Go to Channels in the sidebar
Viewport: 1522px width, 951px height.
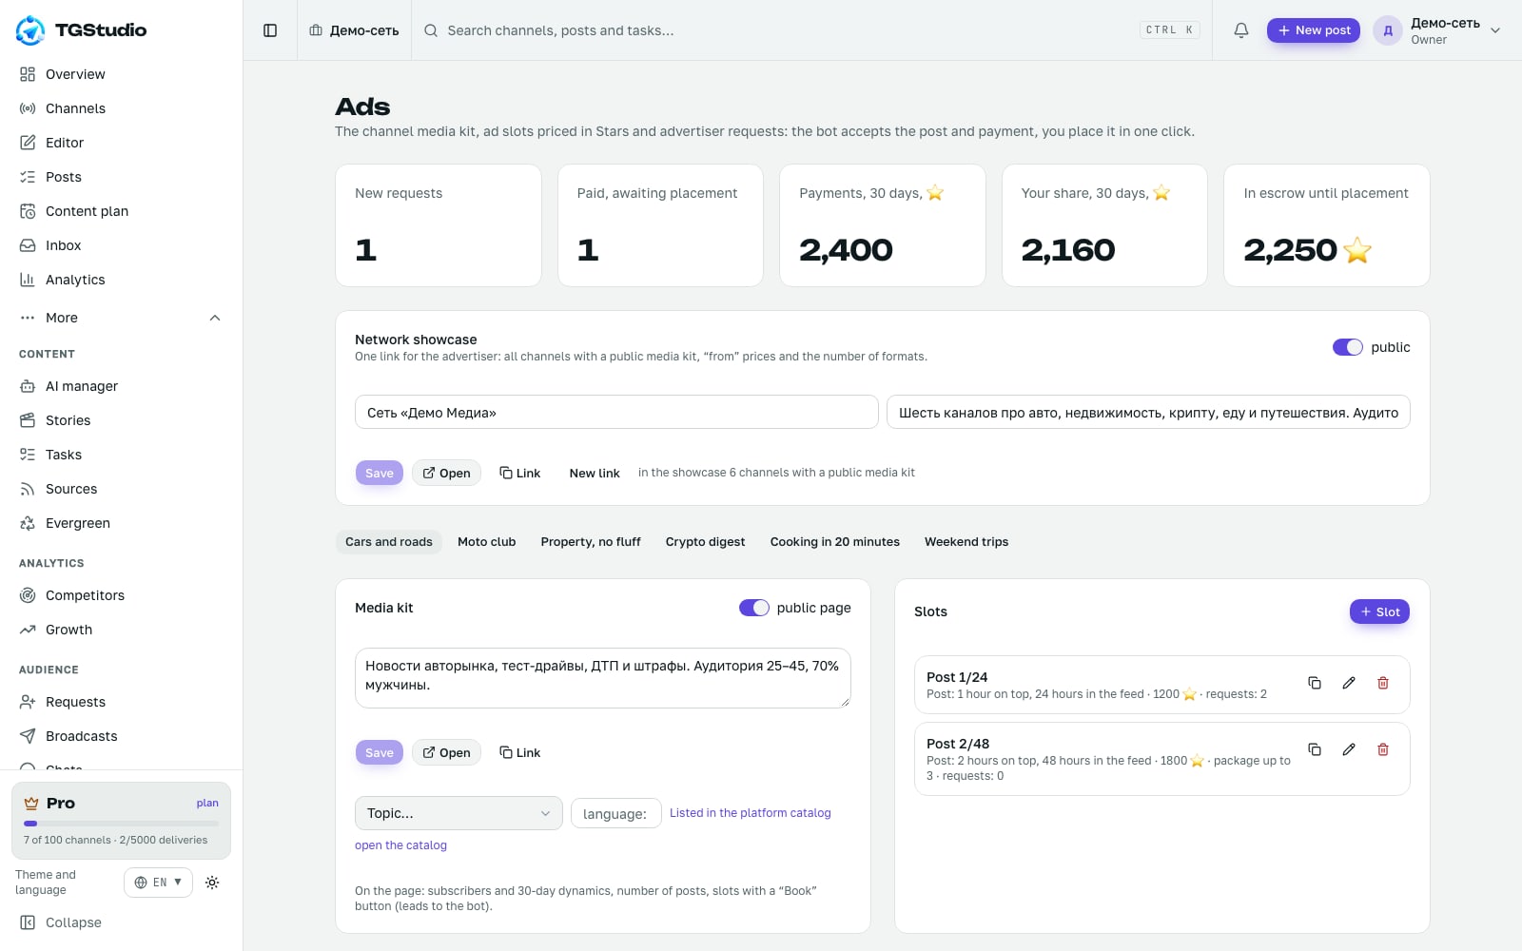122,108
